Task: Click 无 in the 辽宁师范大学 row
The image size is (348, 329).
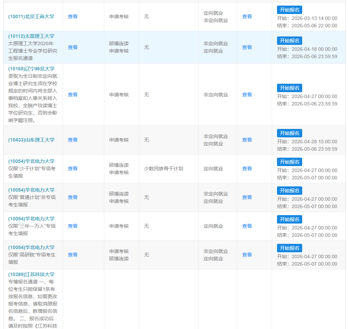Action: (x=147, y=95)
